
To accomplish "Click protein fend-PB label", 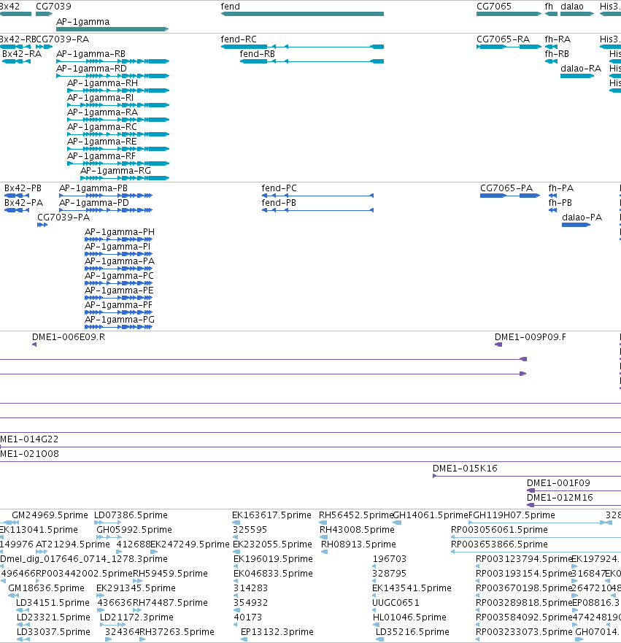I will [x=279, y=203].
